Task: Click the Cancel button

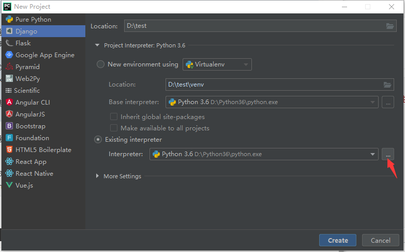Action: coord(380,240)
